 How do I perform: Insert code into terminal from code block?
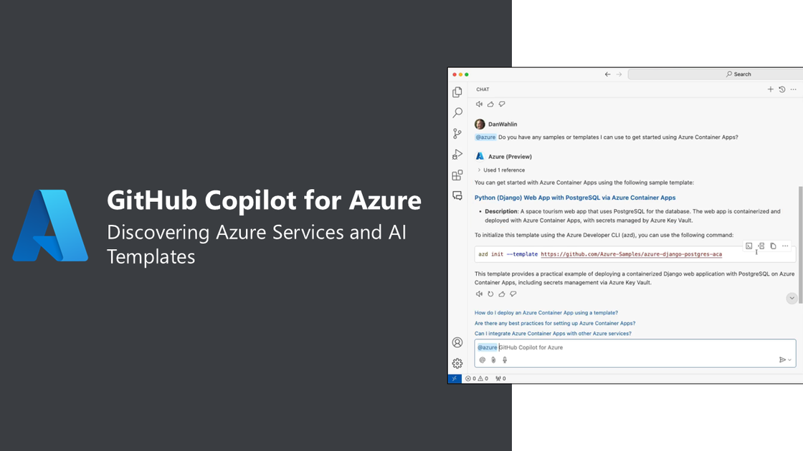click(x=749, y=246)
